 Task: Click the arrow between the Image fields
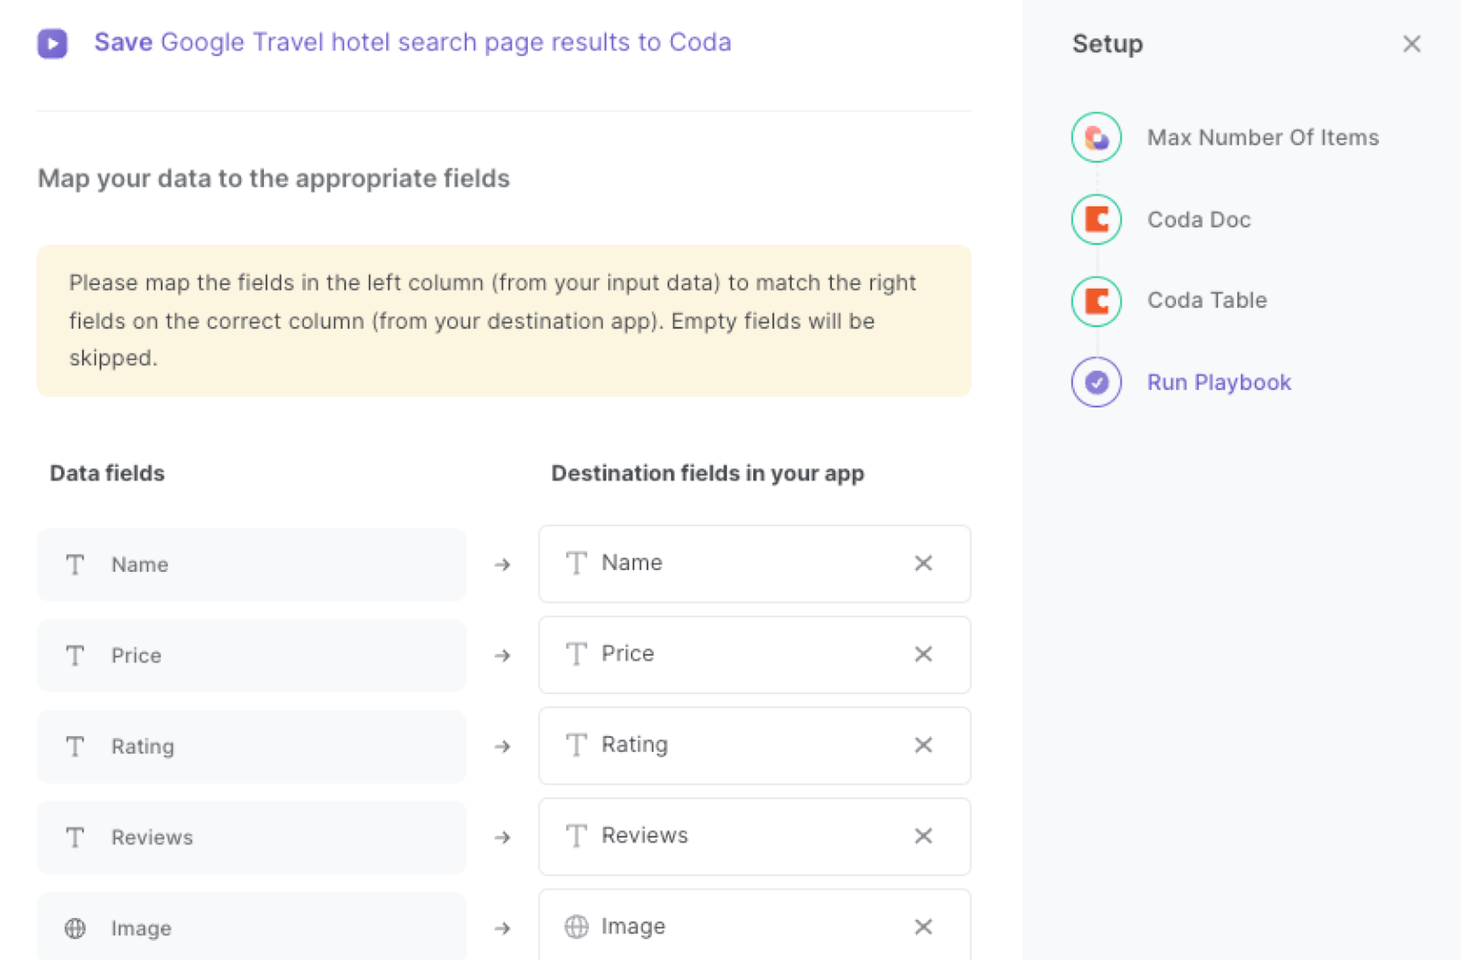[x=502, y=928]
